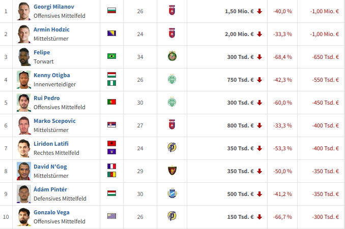Click Armin Hodzic's 2,00 Mio. € market value
345x229 pixels.
[239, 34]
